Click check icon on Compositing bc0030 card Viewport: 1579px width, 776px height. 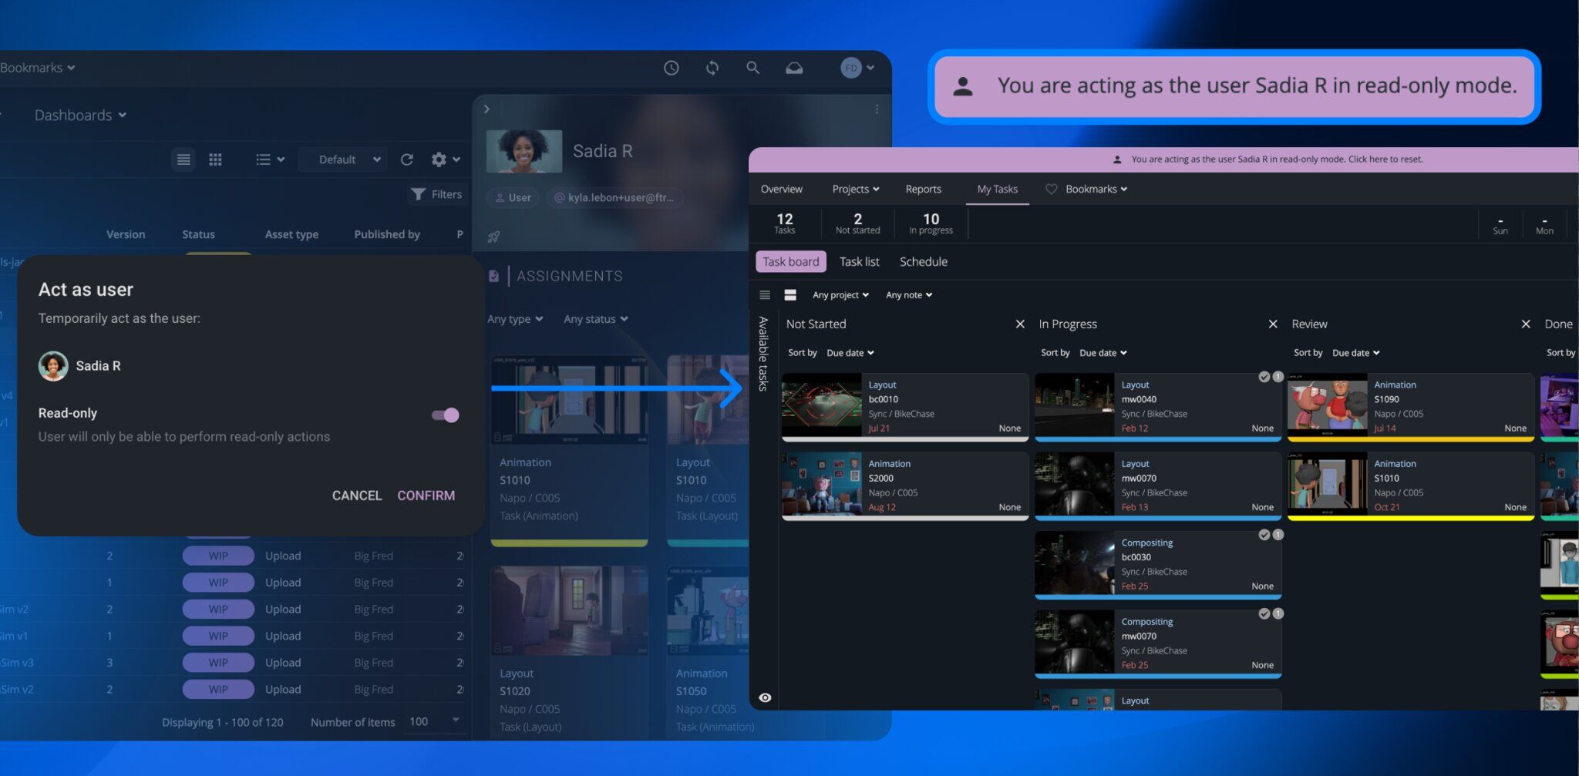pyautogui.click(x=1264, y=535)
